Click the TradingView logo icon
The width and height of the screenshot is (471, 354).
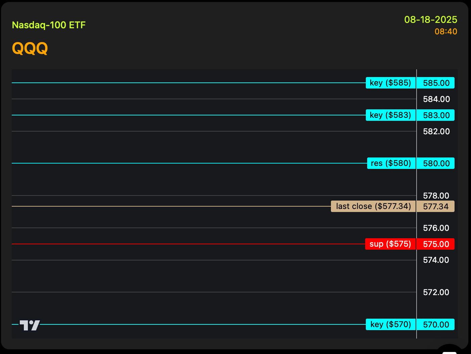(x=30, y=325)
